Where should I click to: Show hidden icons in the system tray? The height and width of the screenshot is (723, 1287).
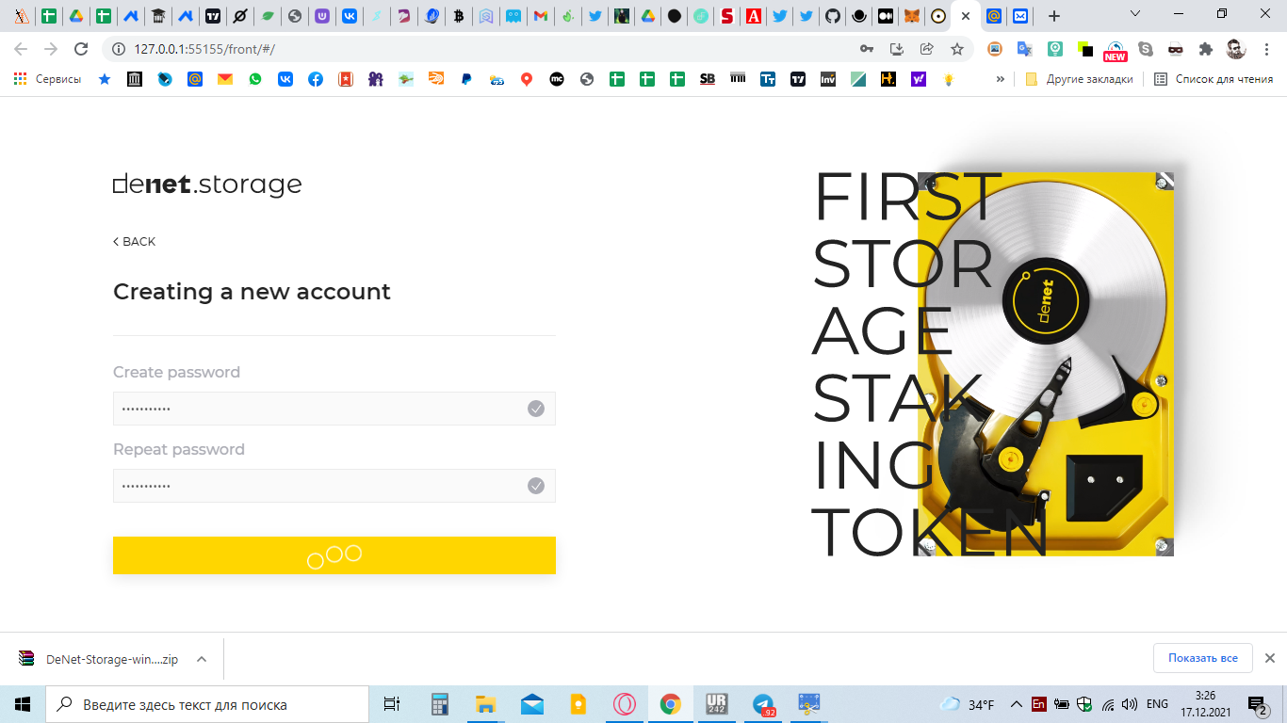(1016, 702)
